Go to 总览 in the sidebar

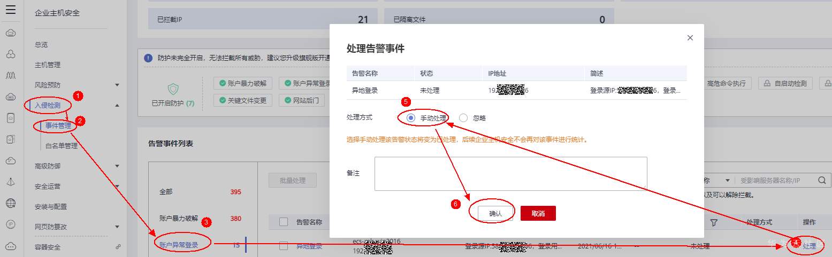[41, 44]
